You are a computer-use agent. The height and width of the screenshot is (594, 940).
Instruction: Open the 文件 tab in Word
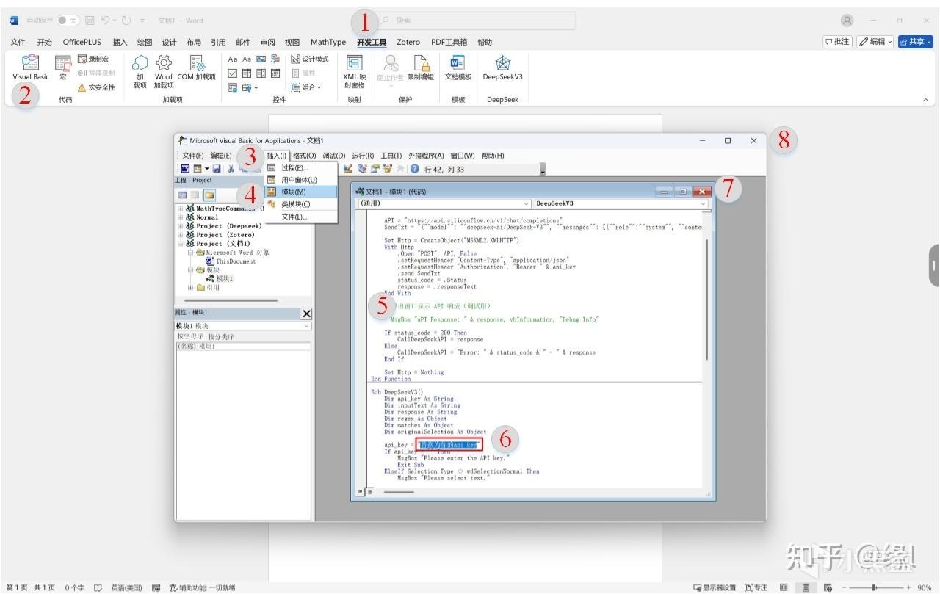point(18,42)
